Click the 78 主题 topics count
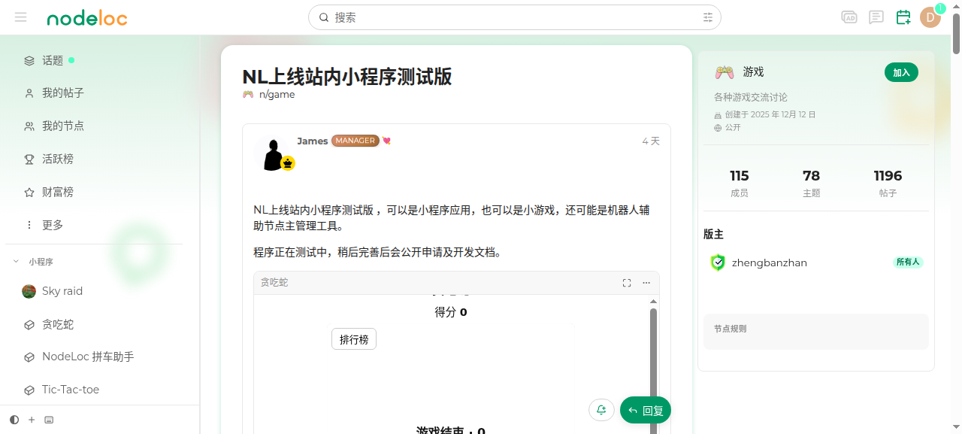 pyautogui.click(x=812, y=183)
